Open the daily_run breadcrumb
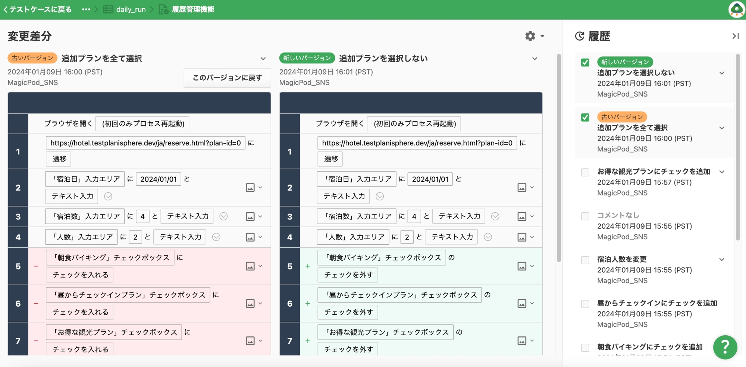This screenshot has width=746, height=367. (x=130, y=9)
